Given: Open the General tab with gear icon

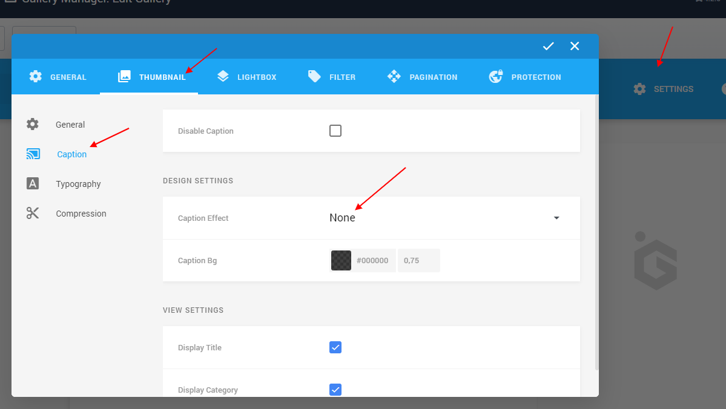Looking at the screenshot, I should (x=58, y=77).
